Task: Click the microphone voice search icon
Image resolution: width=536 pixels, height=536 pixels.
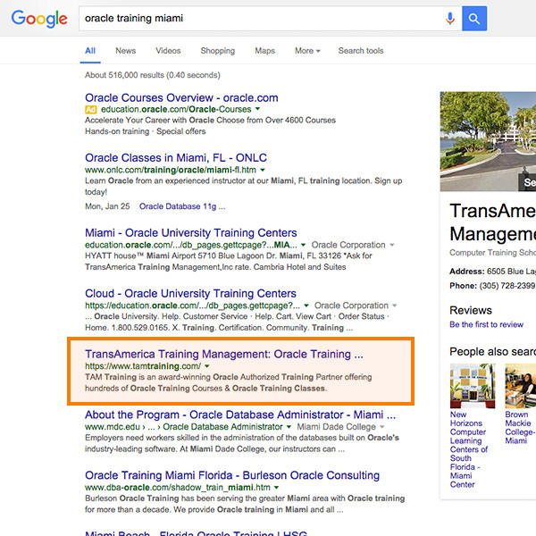Action: click(x=449, y=18)
